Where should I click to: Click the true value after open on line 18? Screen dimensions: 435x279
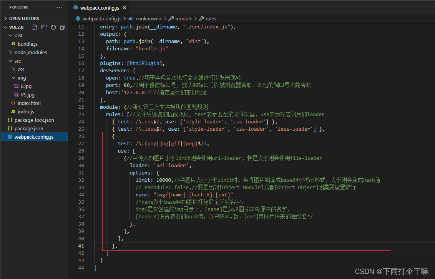(130, 78)
